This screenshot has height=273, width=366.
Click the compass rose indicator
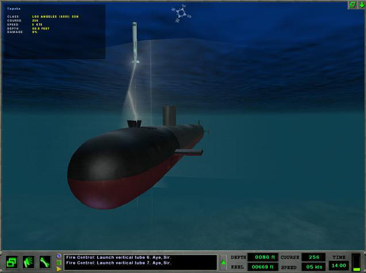click(x=182, y=13)
